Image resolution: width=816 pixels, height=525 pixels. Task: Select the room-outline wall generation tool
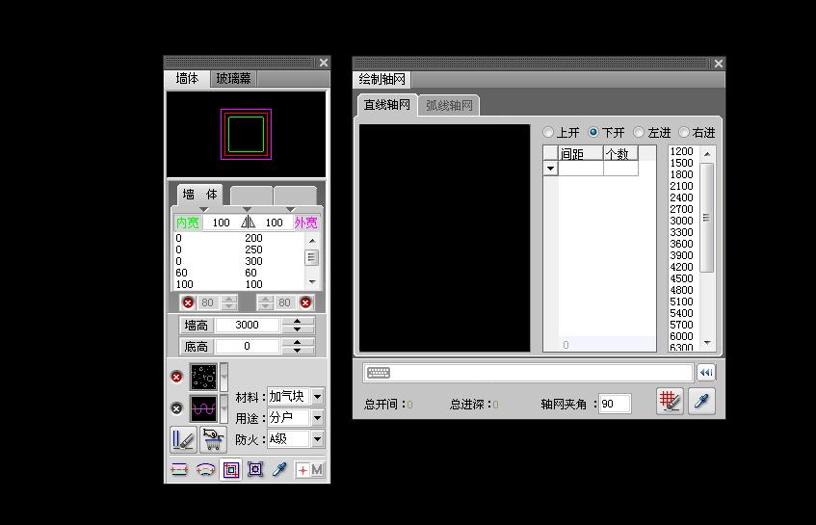point(255,469)
